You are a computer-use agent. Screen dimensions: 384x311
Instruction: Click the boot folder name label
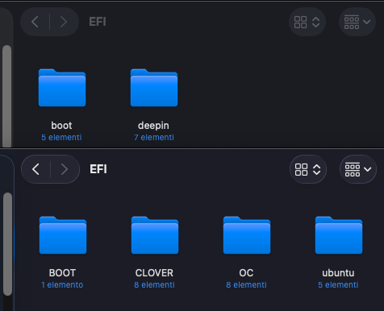tap(61, 126)
